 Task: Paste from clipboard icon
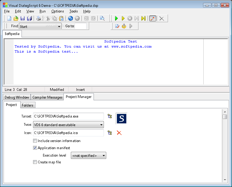[61, 18]
